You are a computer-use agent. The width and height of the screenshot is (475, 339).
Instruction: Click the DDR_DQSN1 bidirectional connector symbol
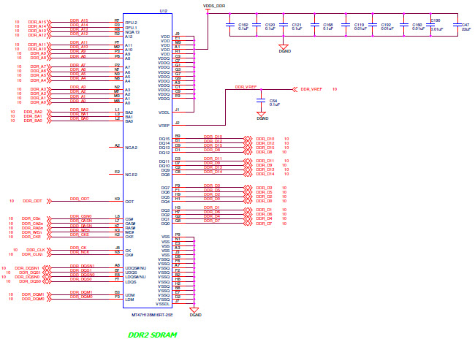pos(47,268)
